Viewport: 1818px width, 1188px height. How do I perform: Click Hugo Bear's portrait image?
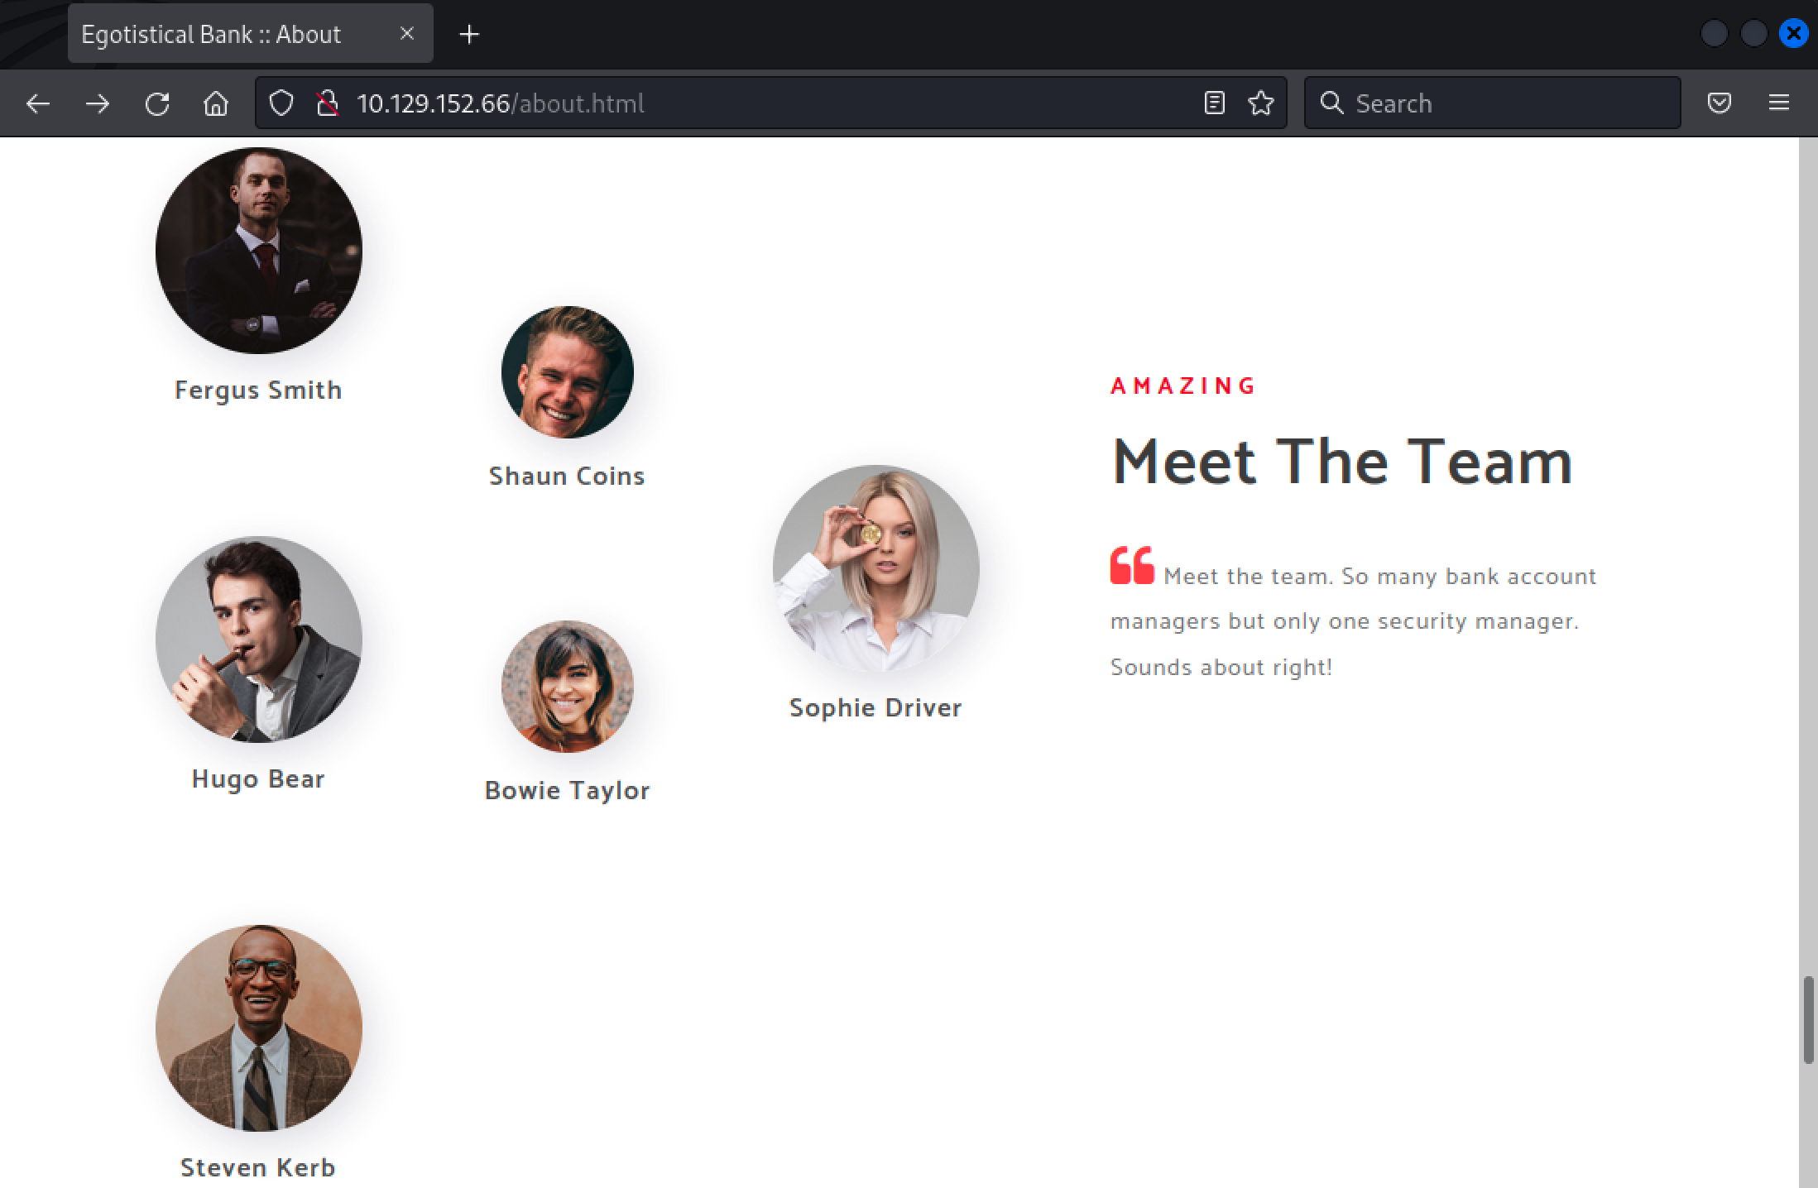pos(258,640)
